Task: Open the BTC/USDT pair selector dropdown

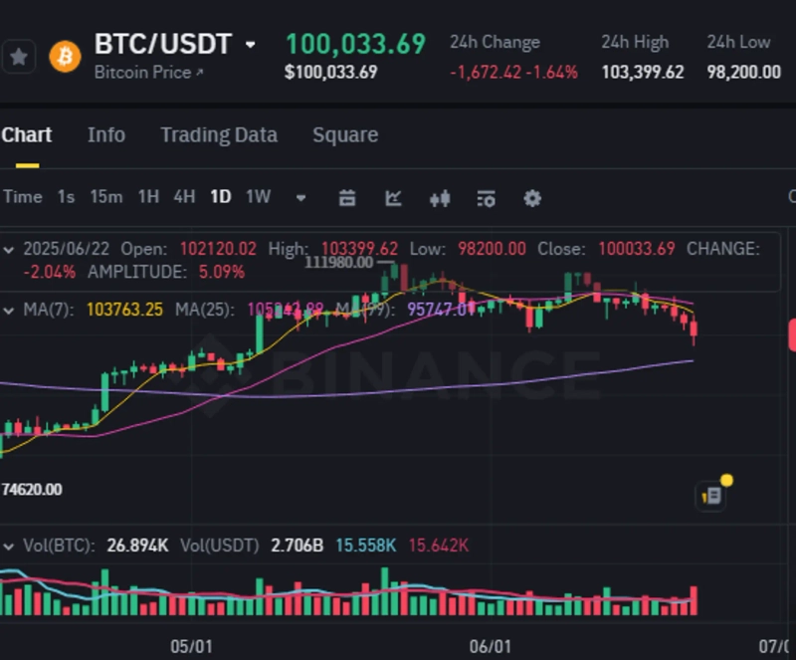Action: 251,45
